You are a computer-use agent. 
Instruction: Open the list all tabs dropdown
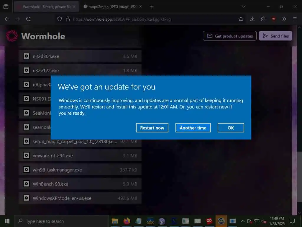click(244, 7)
